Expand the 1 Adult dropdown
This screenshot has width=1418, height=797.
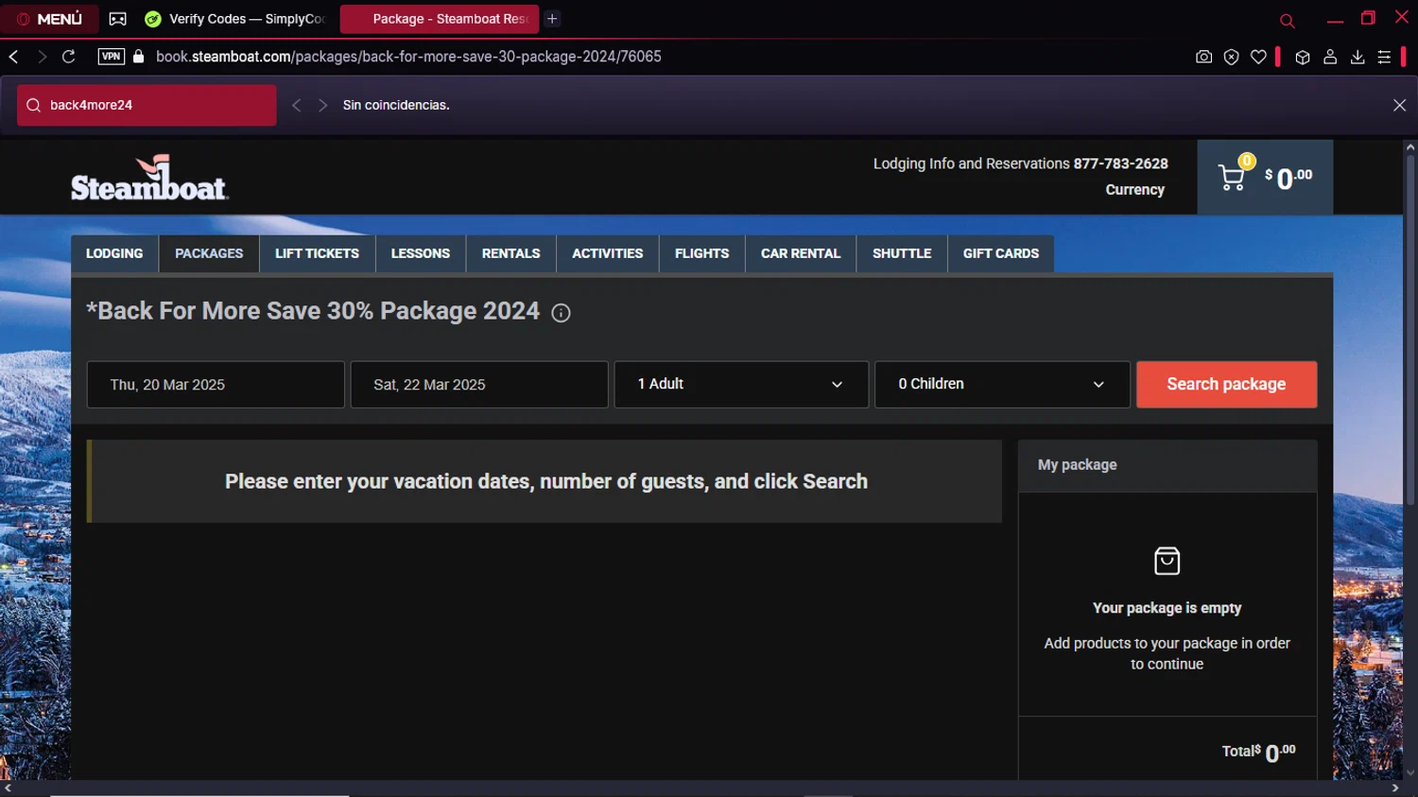[741, 385]
